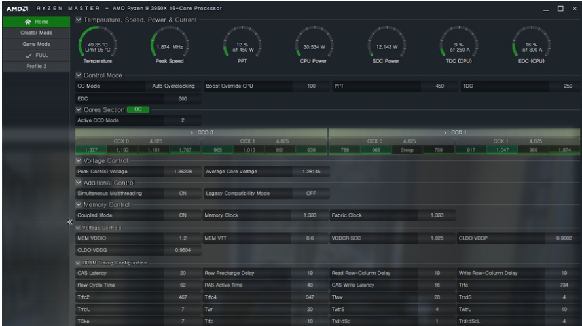Image resolution: width=582 pixels, height=326 pixels.
Task: Click the Home house icon
Action: pos(28,22)
